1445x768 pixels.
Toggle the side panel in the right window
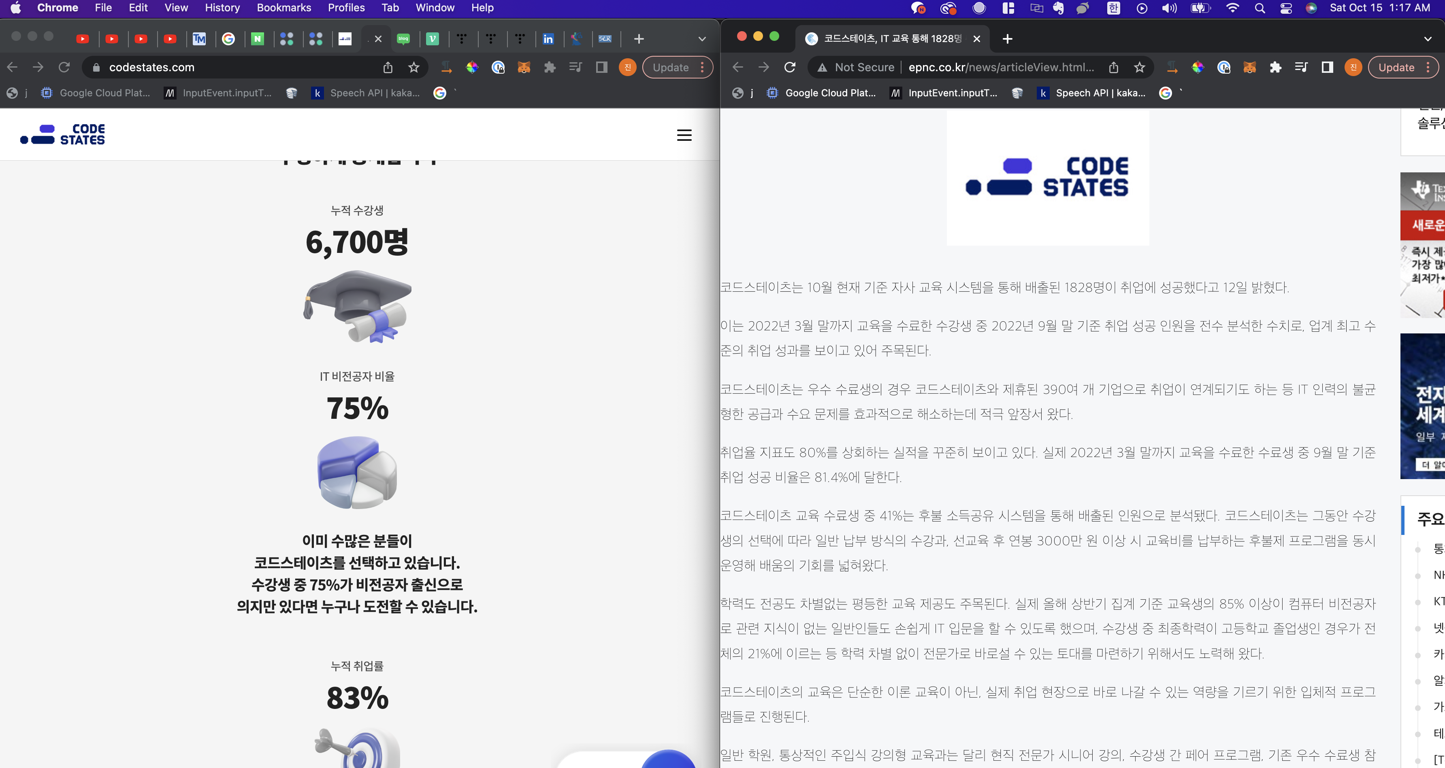tap(1327, 67)
